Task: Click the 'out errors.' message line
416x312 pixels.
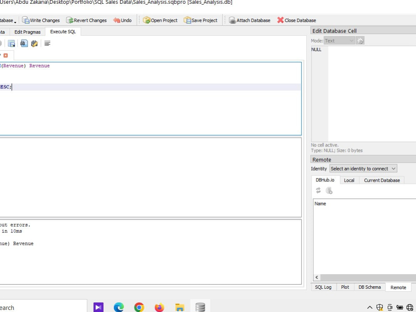Action: pos(15,225)
